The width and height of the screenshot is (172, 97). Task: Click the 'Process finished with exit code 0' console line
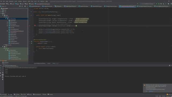pyautogui.click(x=15, y=76)
